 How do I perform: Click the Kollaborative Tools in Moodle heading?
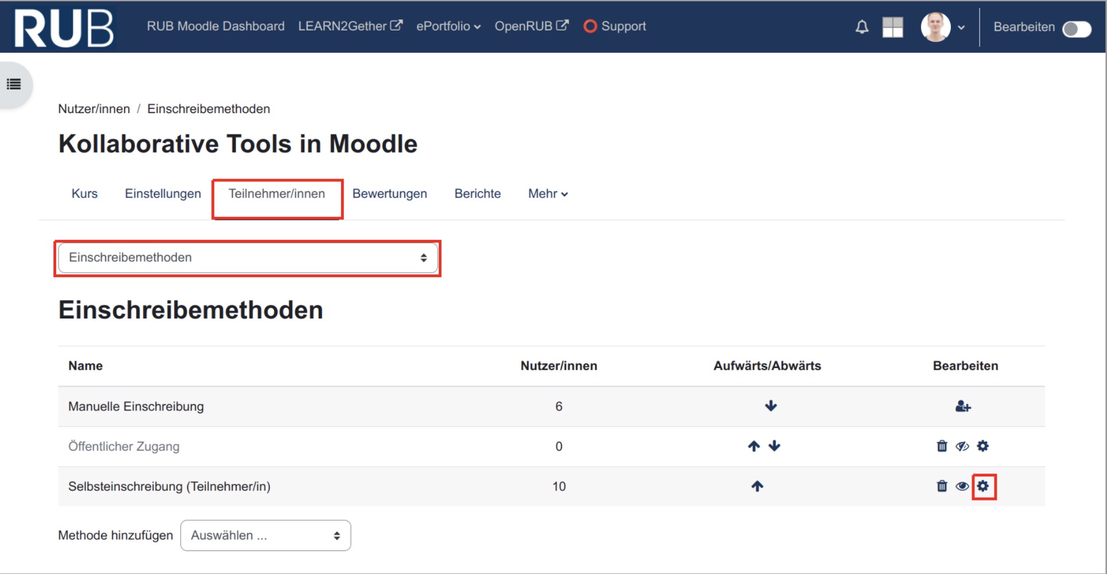(x=238, y=143)
